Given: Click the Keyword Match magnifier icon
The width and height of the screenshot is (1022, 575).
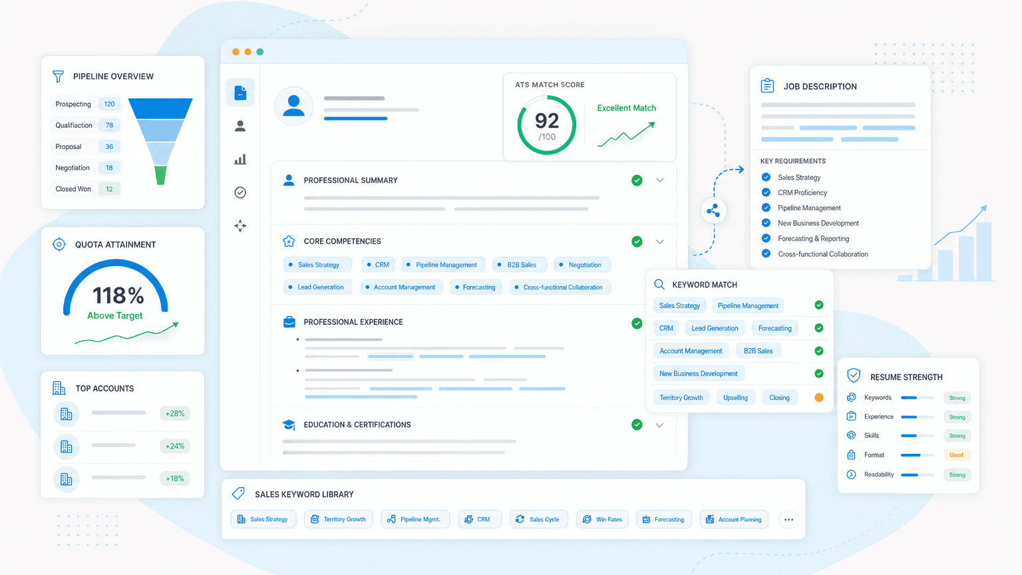Looking at the screenshot, I should (x=659, y=284).
